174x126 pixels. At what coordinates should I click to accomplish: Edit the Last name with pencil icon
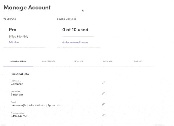pyautogui.click(x=103, y=93)
